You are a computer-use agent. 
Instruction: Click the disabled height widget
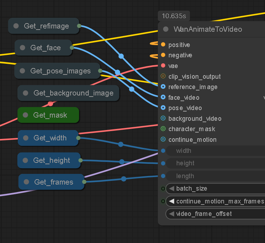pos(215,163)
